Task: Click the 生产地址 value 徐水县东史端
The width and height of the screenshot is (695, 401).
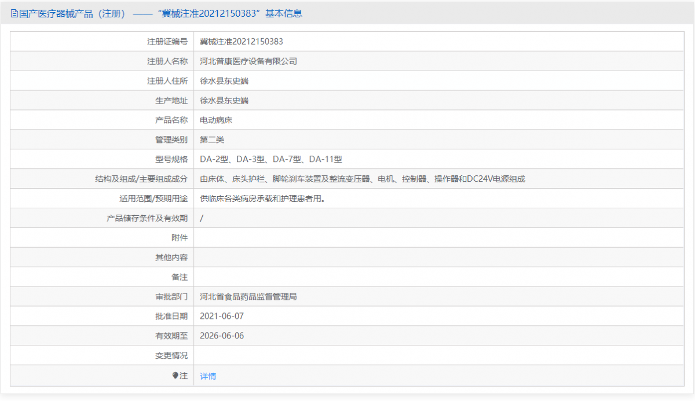Action: (x=224, y=101)
